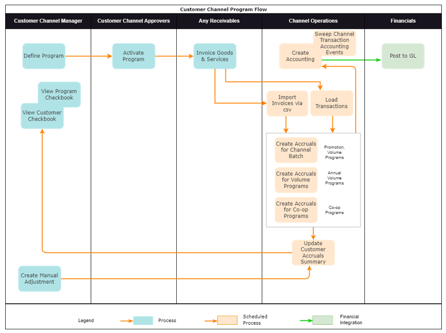Select the Channel Operations lane header

(314, 21)
